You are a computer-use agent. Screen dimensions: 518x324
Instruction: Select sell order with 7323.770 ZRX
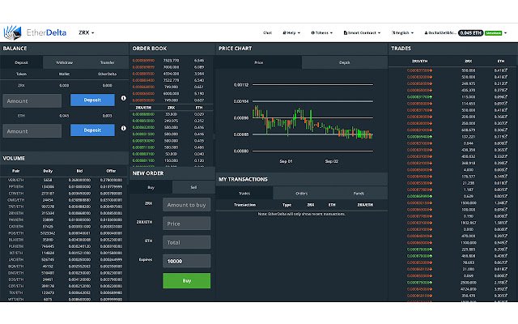[171, 61]
